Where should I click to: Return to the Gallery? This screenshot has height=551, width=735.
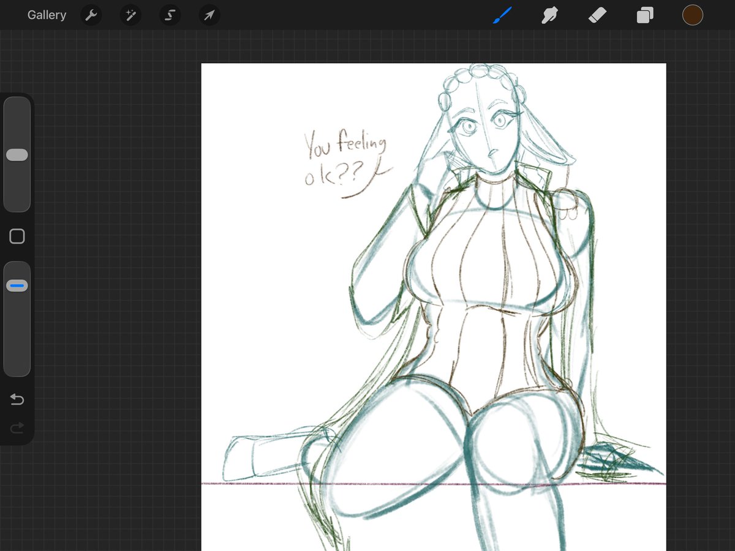pyautogui.click(x=47, y=15)
